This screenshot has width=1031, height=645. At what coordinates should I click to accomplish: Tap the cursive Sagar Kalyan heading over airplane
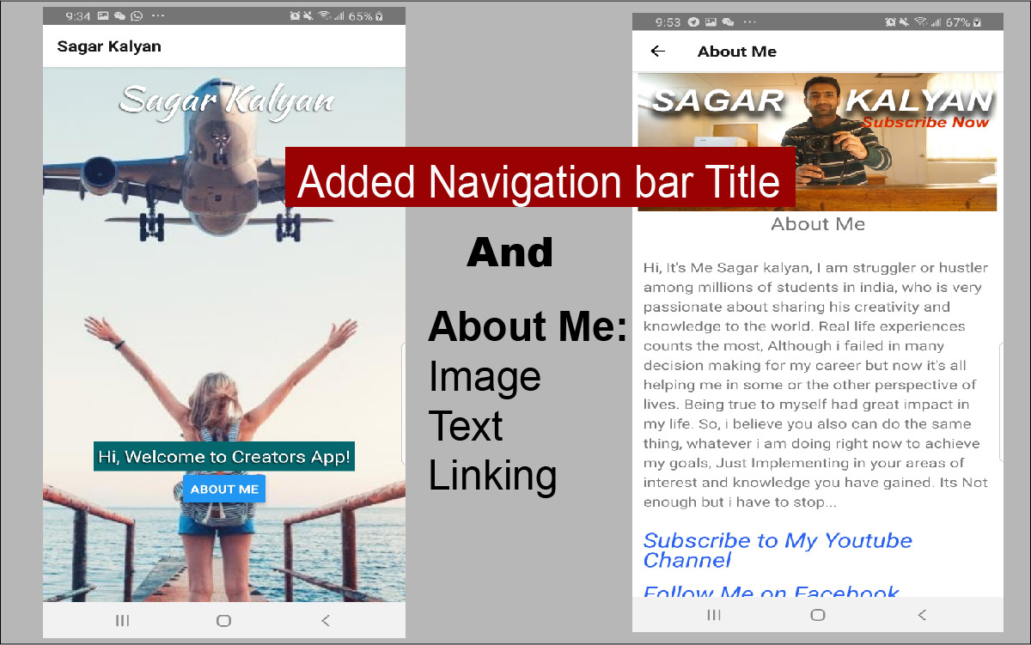click(226, 100)
